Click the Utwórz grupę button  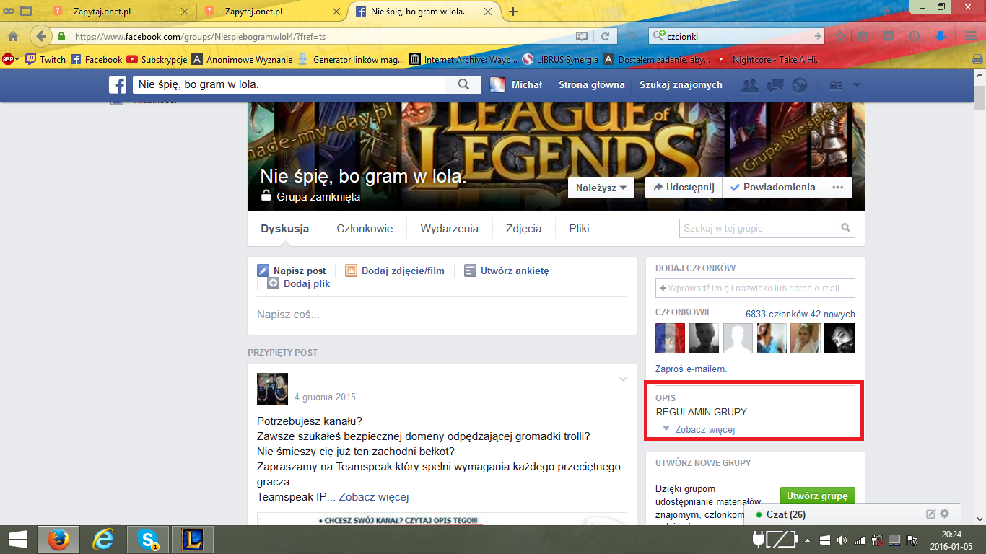817,496
